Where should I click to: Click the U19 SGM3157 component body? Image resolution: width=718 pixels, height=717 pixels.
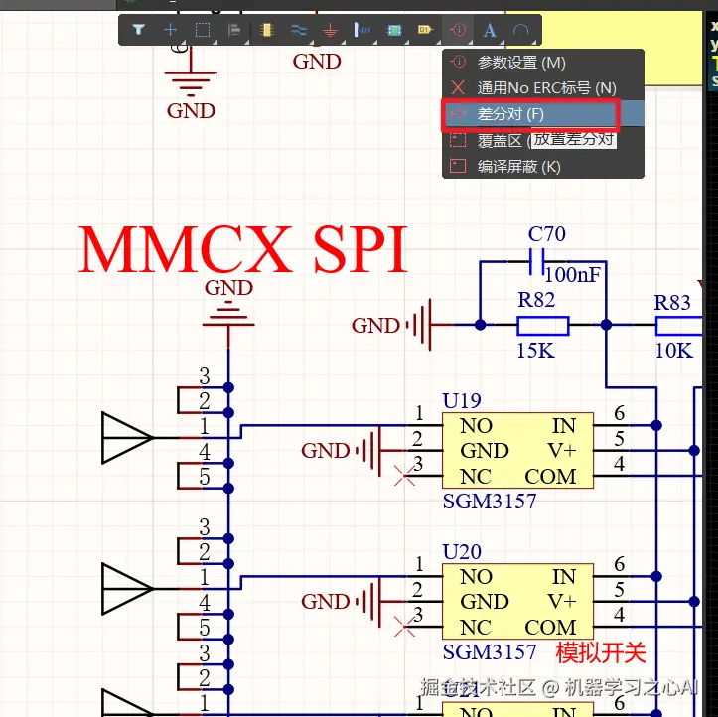click(x=517, y=451)
